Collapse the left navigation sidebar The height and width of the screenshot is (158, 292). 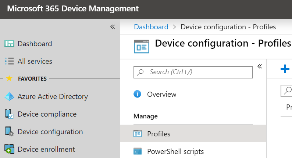(113, 27)
